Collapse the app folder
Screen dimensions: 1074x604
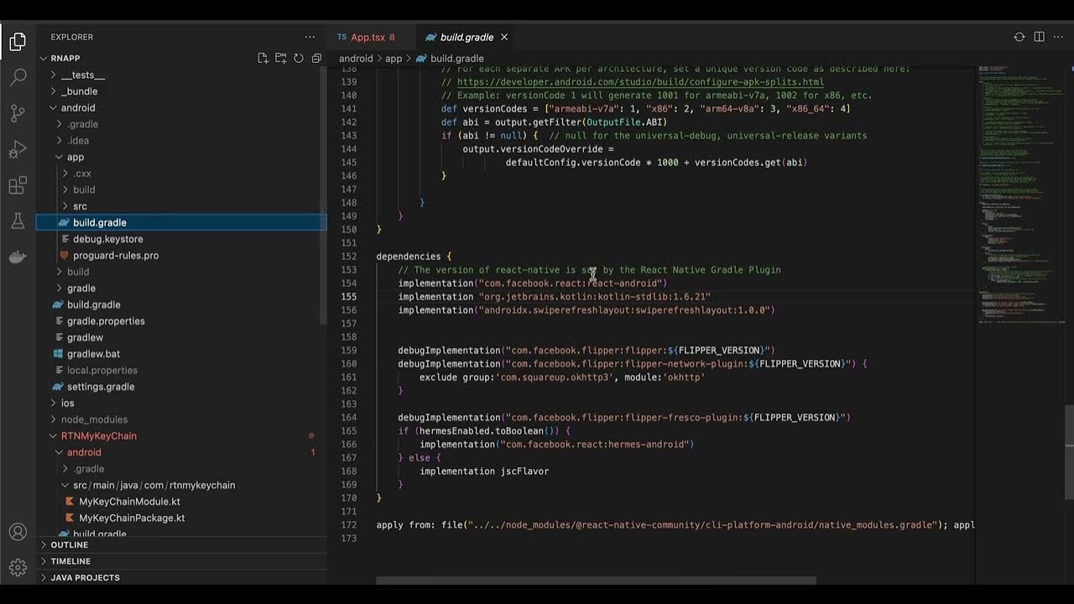pos(75,157)
